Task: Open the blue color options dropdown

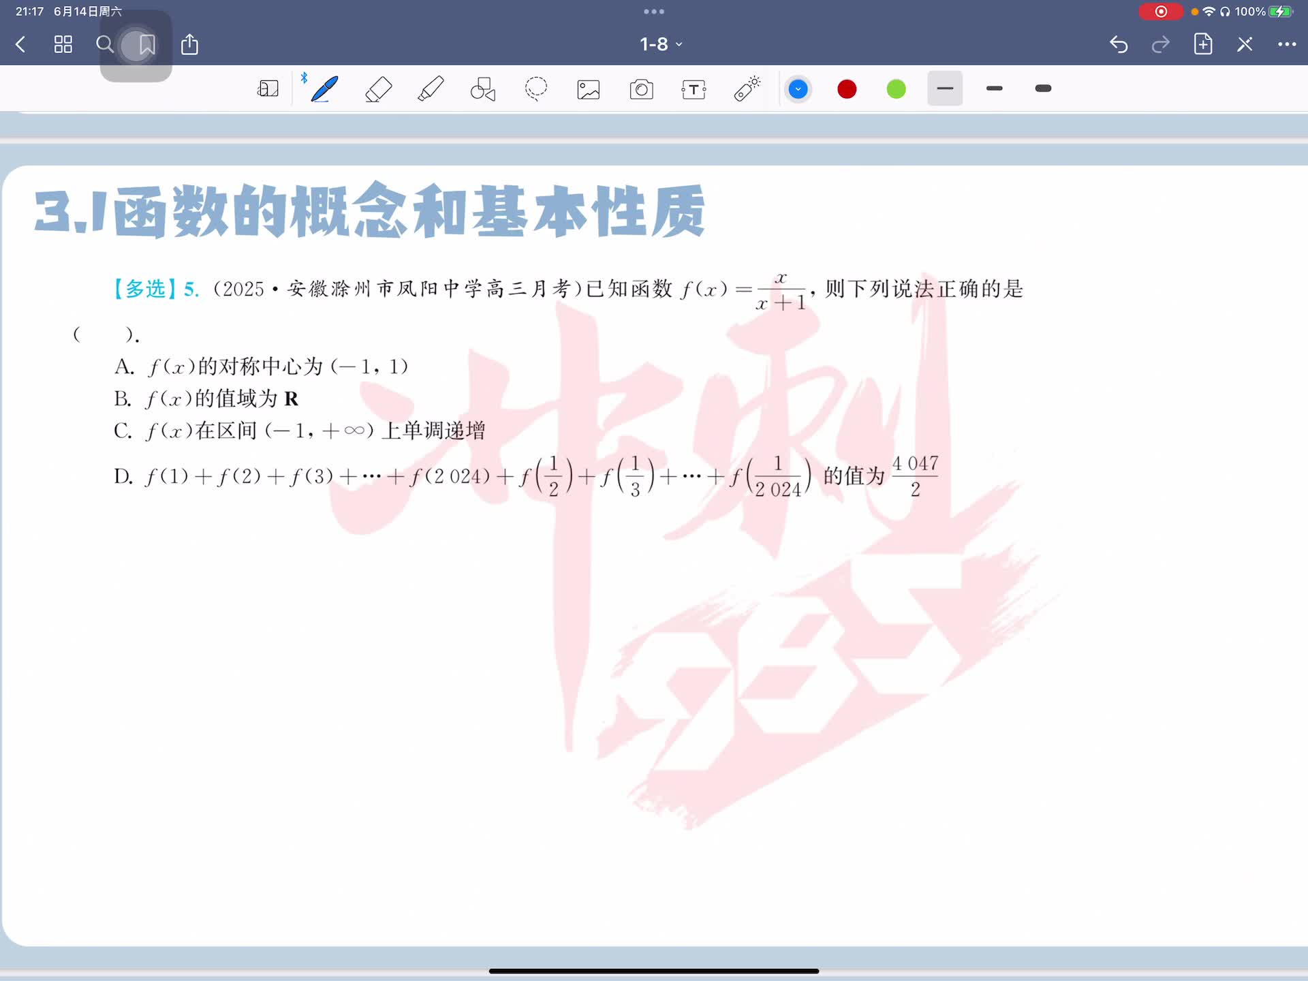Action: (x=798, y=89)
